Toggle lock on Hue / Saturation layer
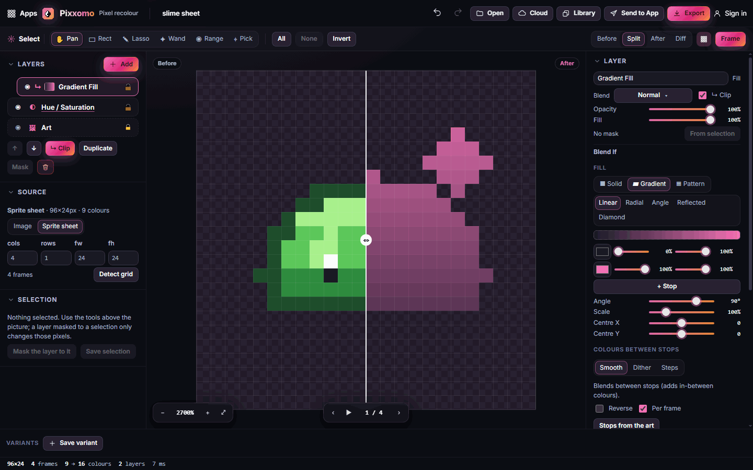This screenshot has height=470, width=753. [128, 108]
